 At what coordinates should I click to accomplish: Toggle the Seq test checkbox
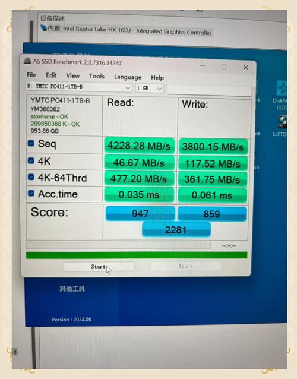[31, 143]
